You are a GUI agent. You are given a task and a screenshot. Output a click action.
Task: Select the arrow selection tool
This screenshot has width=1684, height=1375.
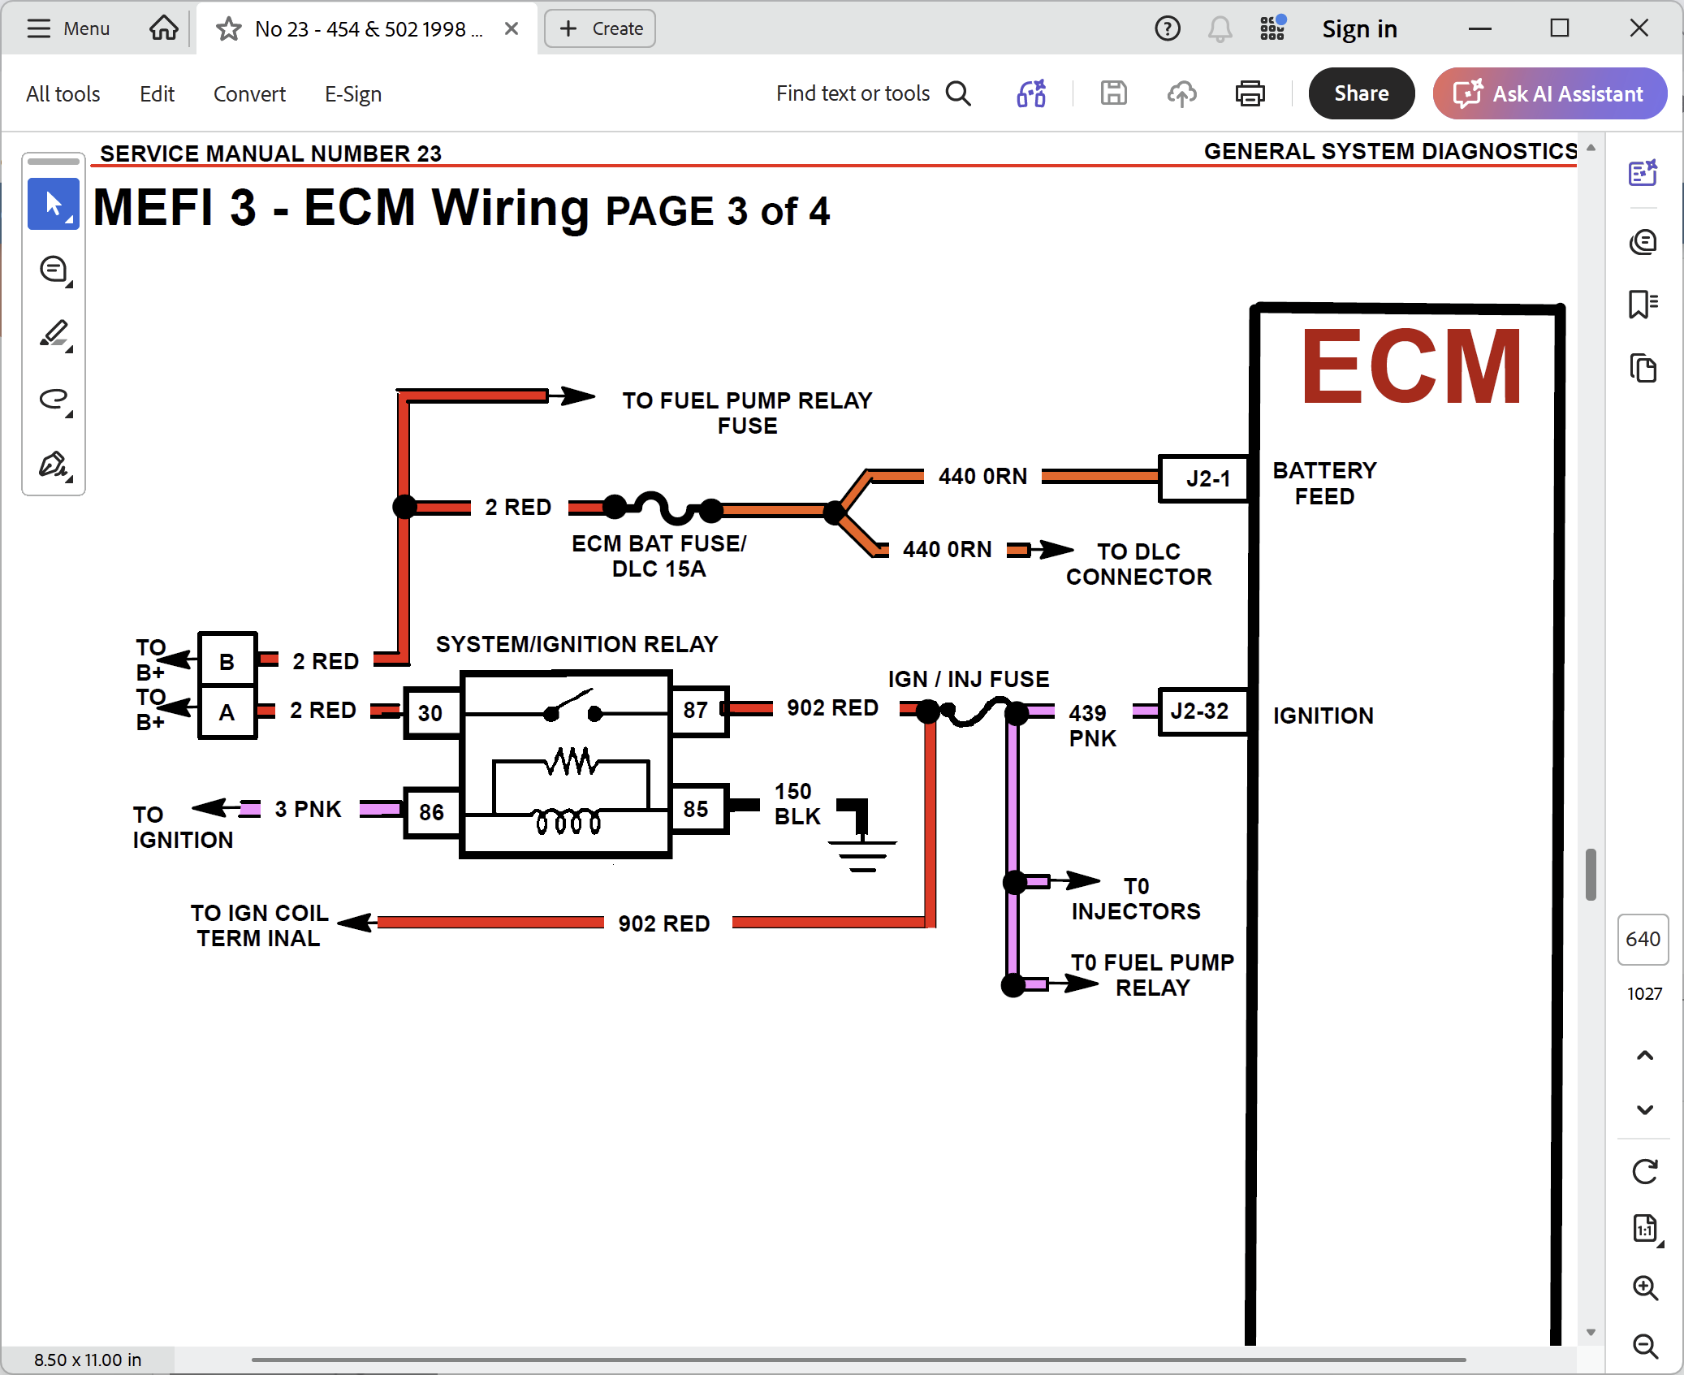54,204
